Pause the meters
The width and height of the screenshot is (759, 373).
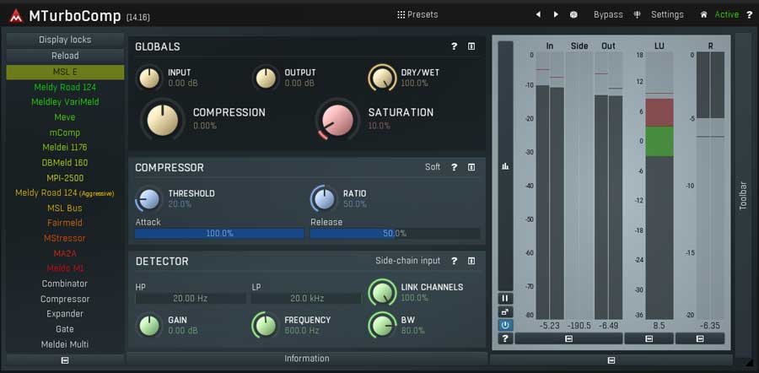[x=505, y=299]
